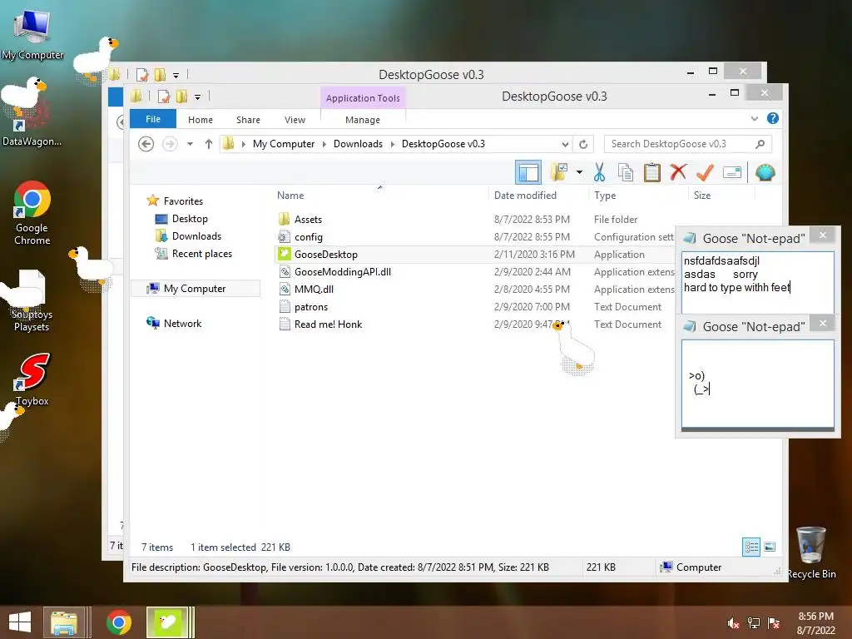The height and width of the screenshot is (639, 852).
Task: Click the teal shell icon in toolbar
Action: (x=765, y=173)
